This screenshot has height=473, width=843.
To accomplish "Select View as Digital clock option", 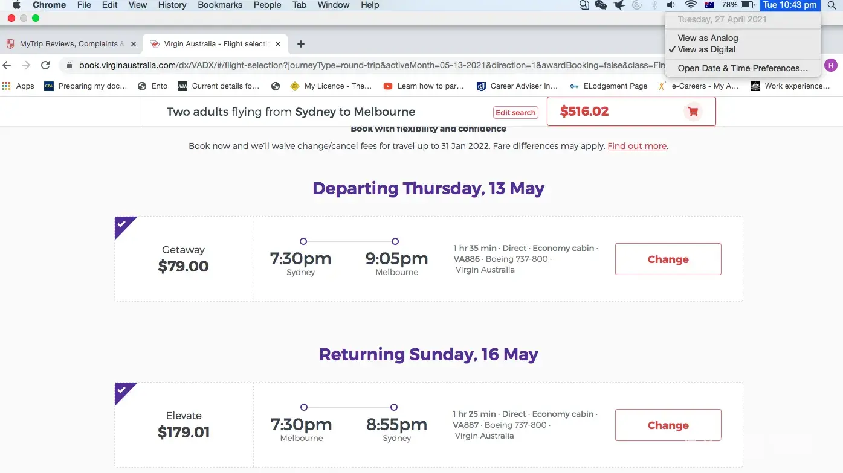I will pyautogui.click(x=706, y=49).
